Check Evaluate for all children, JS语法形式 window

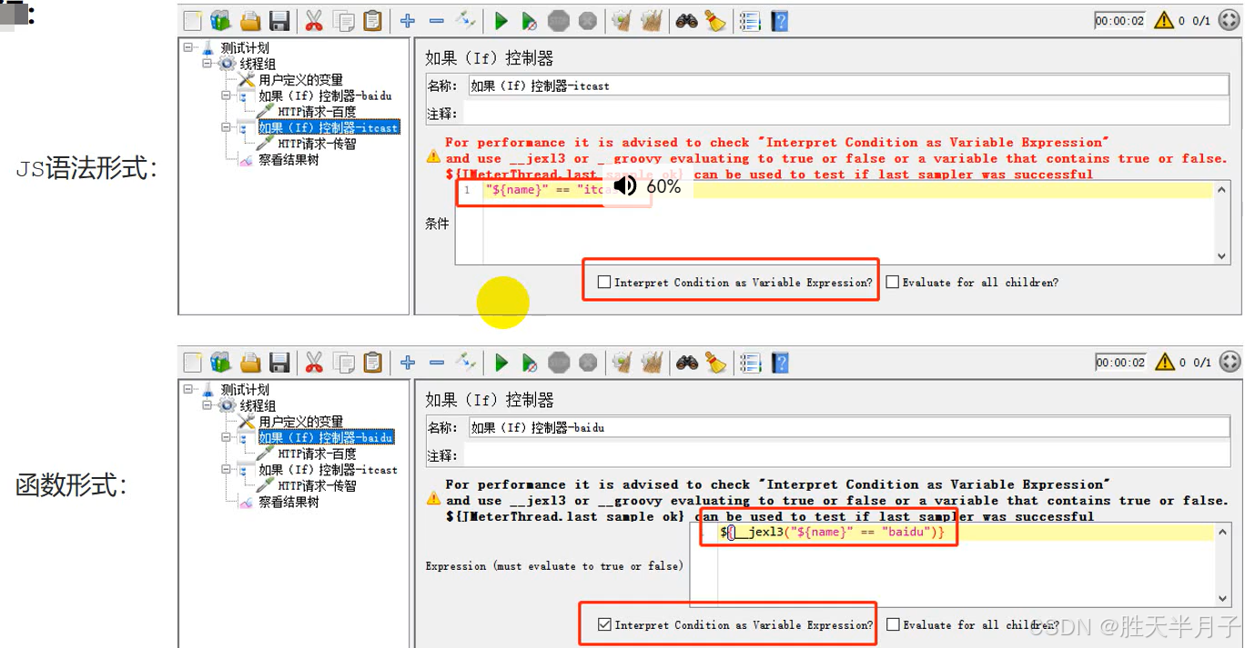pyautogui.click(x=892, y=282)
